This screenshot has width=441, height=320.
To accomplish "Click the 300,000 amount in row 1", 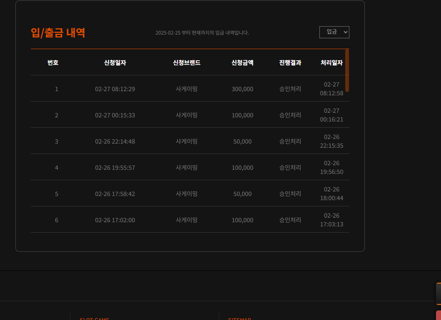I will coord(242,89).
